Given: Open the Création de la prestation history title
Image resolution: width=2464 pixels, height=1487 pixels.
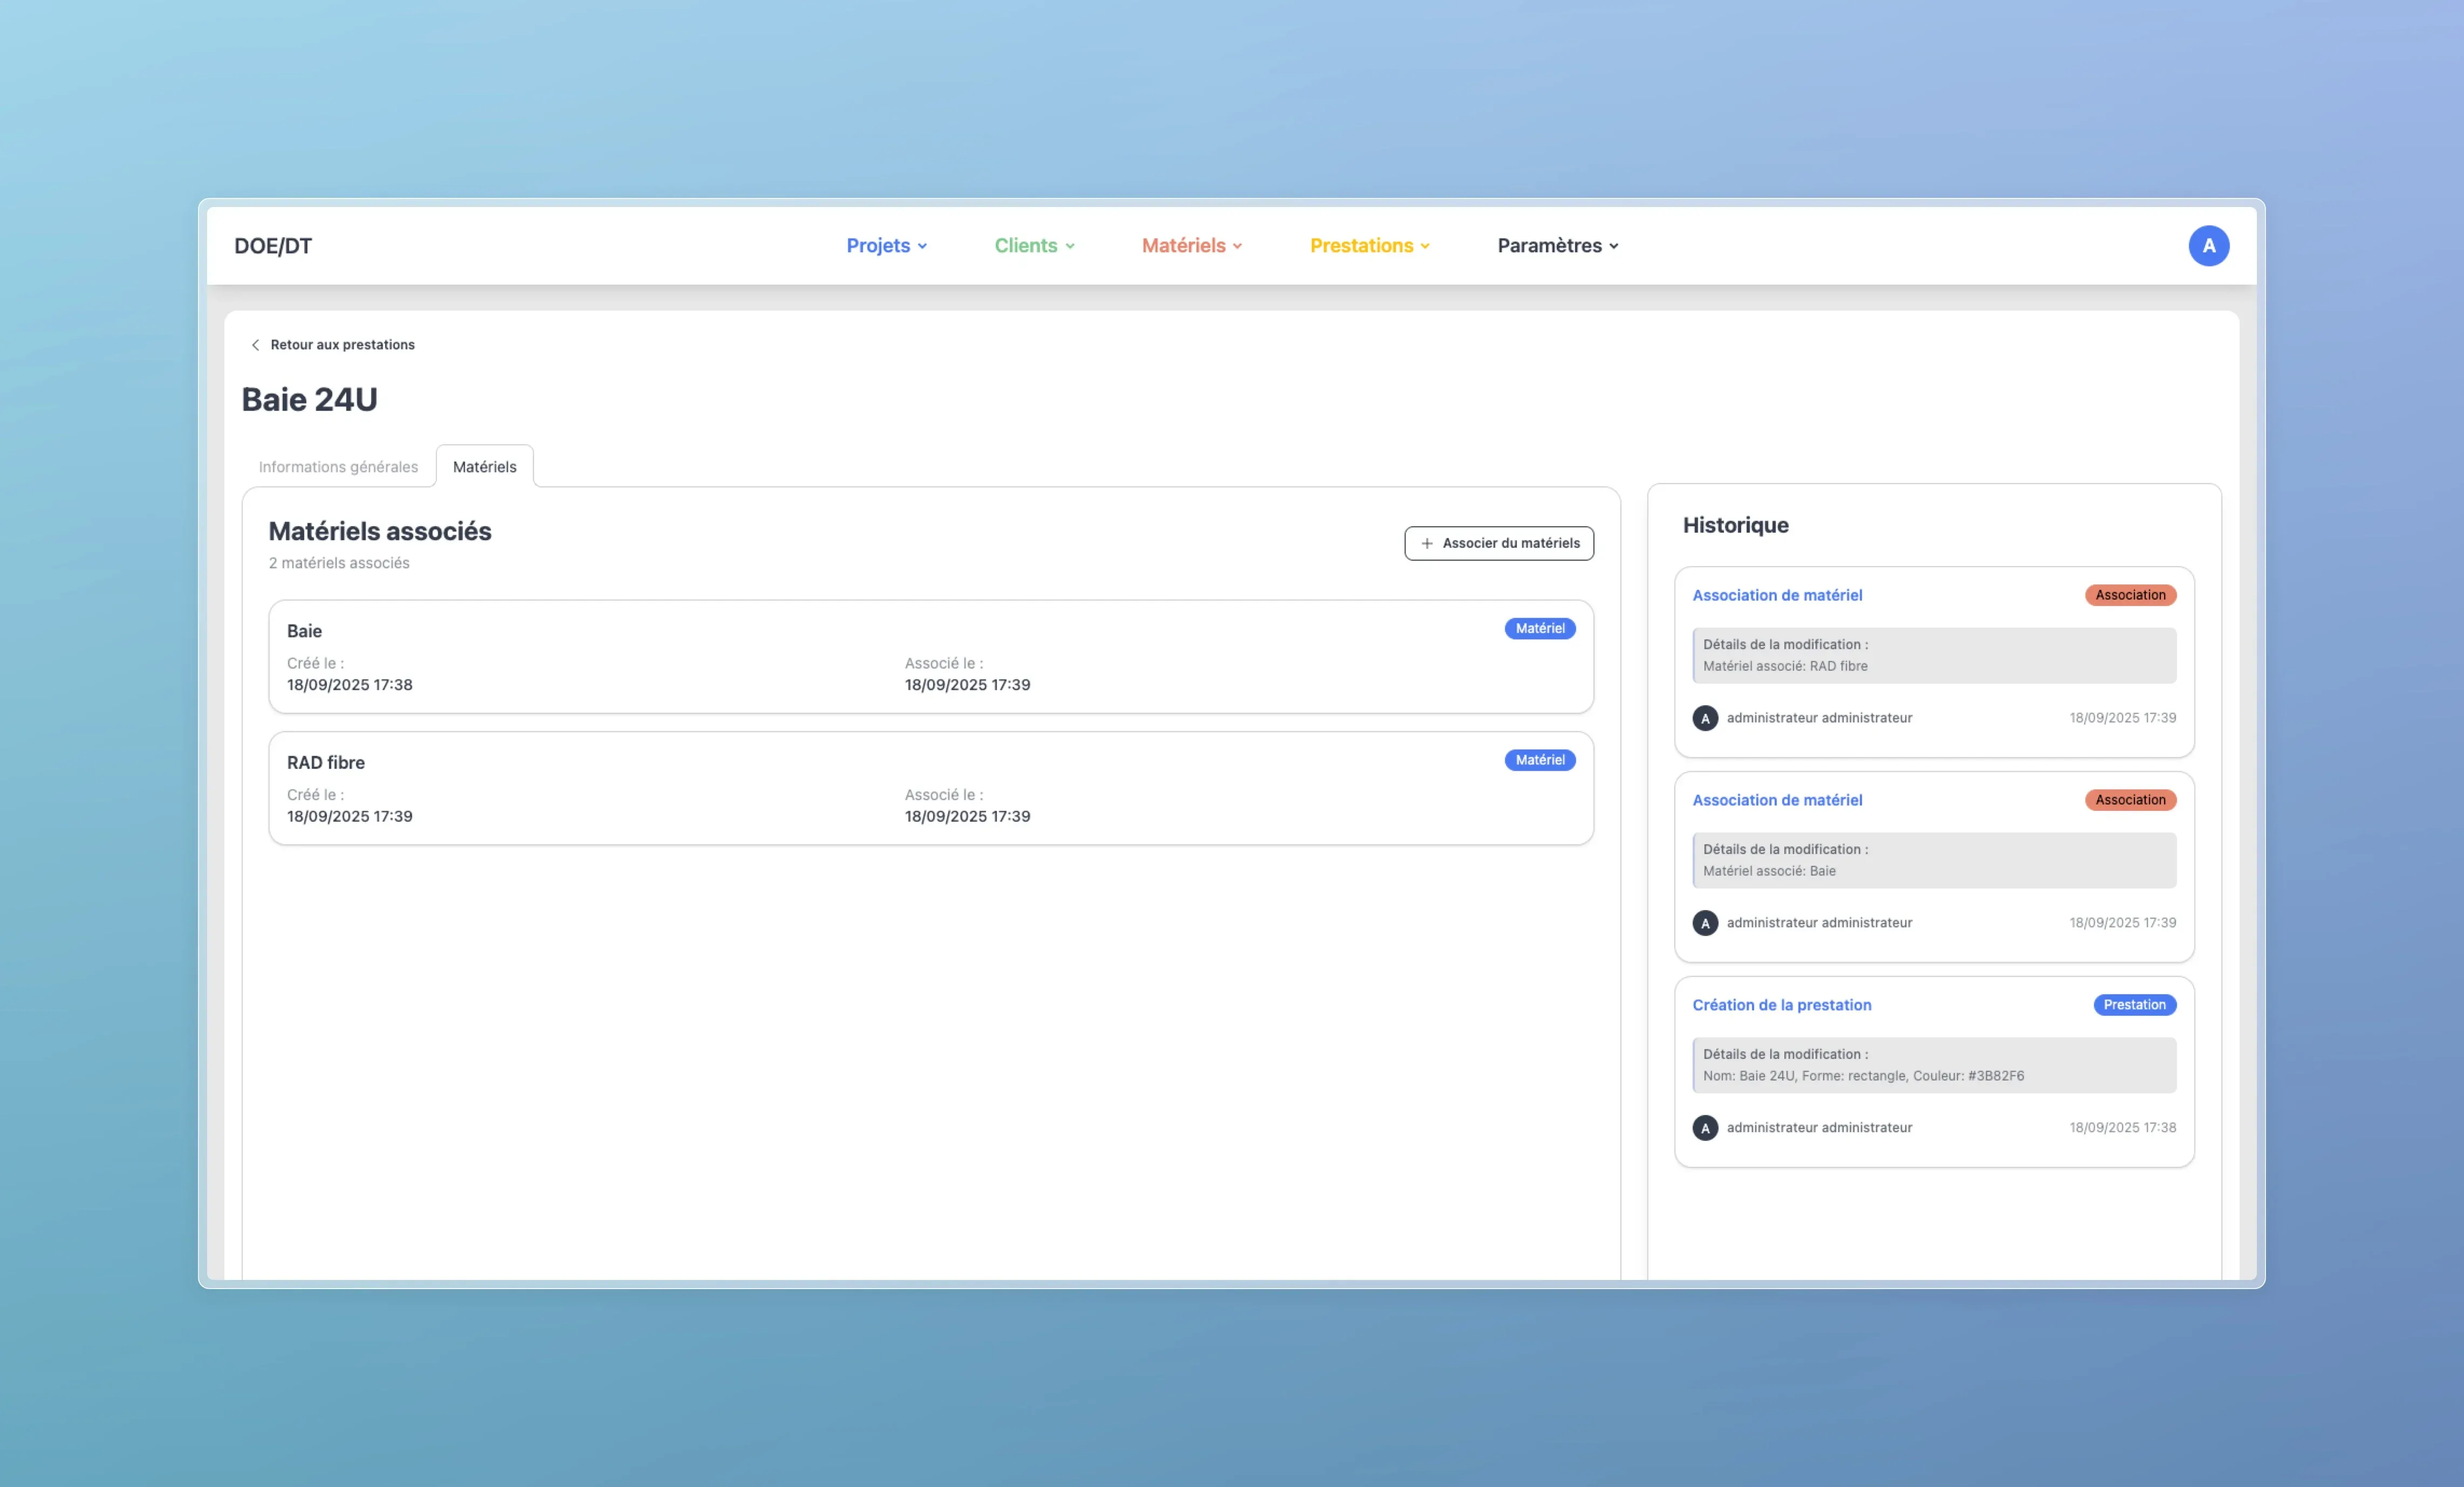Looking at the screenshot, I should 1781,1006.
